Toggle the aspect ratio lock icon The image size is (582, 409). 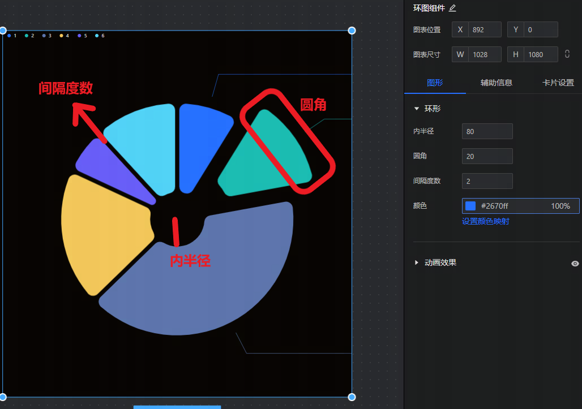tap(567, 54)
